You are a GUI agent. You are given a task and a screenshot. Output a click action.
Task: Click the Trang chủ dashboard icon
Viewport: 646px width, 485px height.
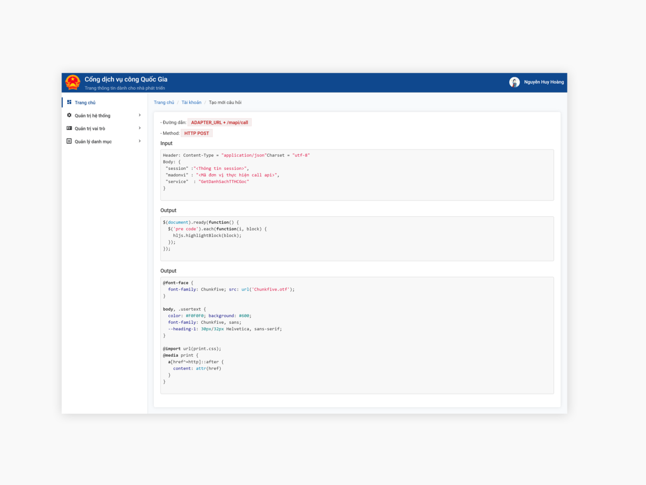tap(69, 102)
